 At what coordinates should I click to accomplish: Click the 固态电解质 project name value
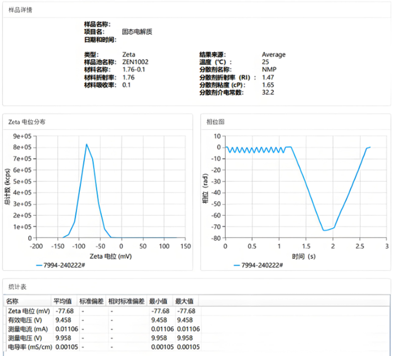point(137,32)
